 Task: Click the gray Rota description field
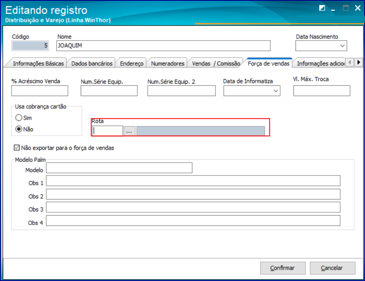pyautogui.click(x=200, y=131)
